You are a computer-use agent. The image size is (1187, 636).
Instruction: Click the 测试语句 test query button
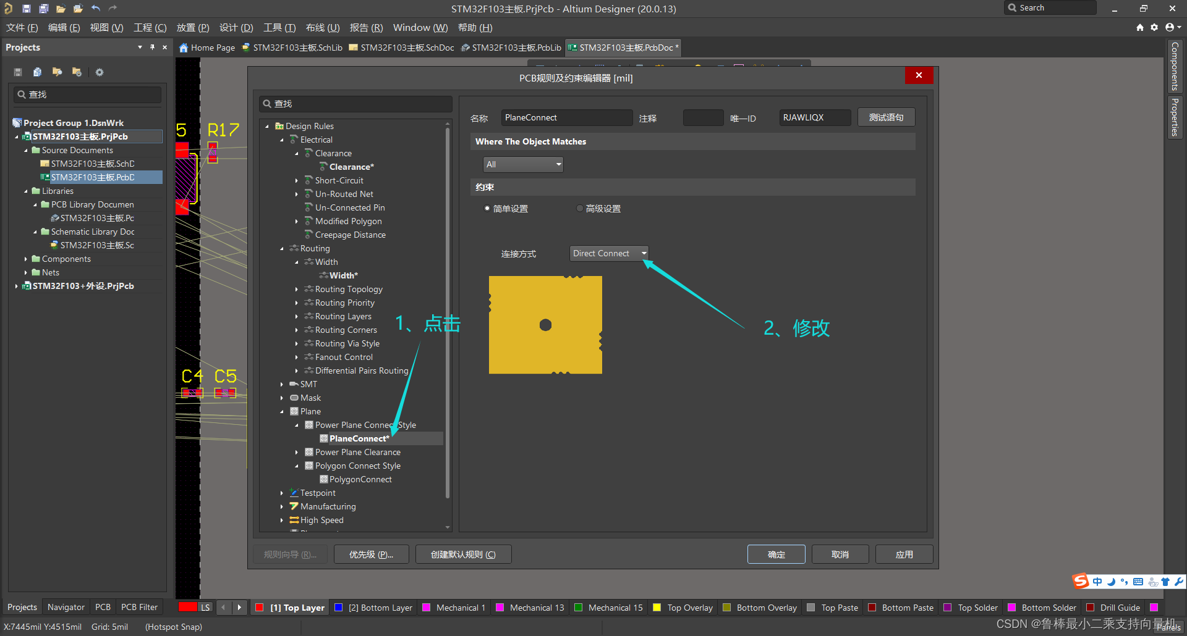click(x=887, y=117)
